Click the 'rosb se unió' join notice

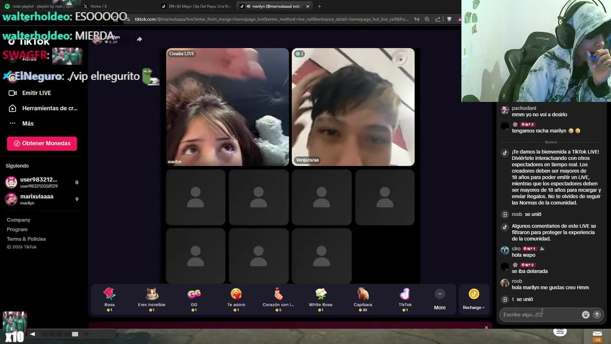click(x=526, y=215)
